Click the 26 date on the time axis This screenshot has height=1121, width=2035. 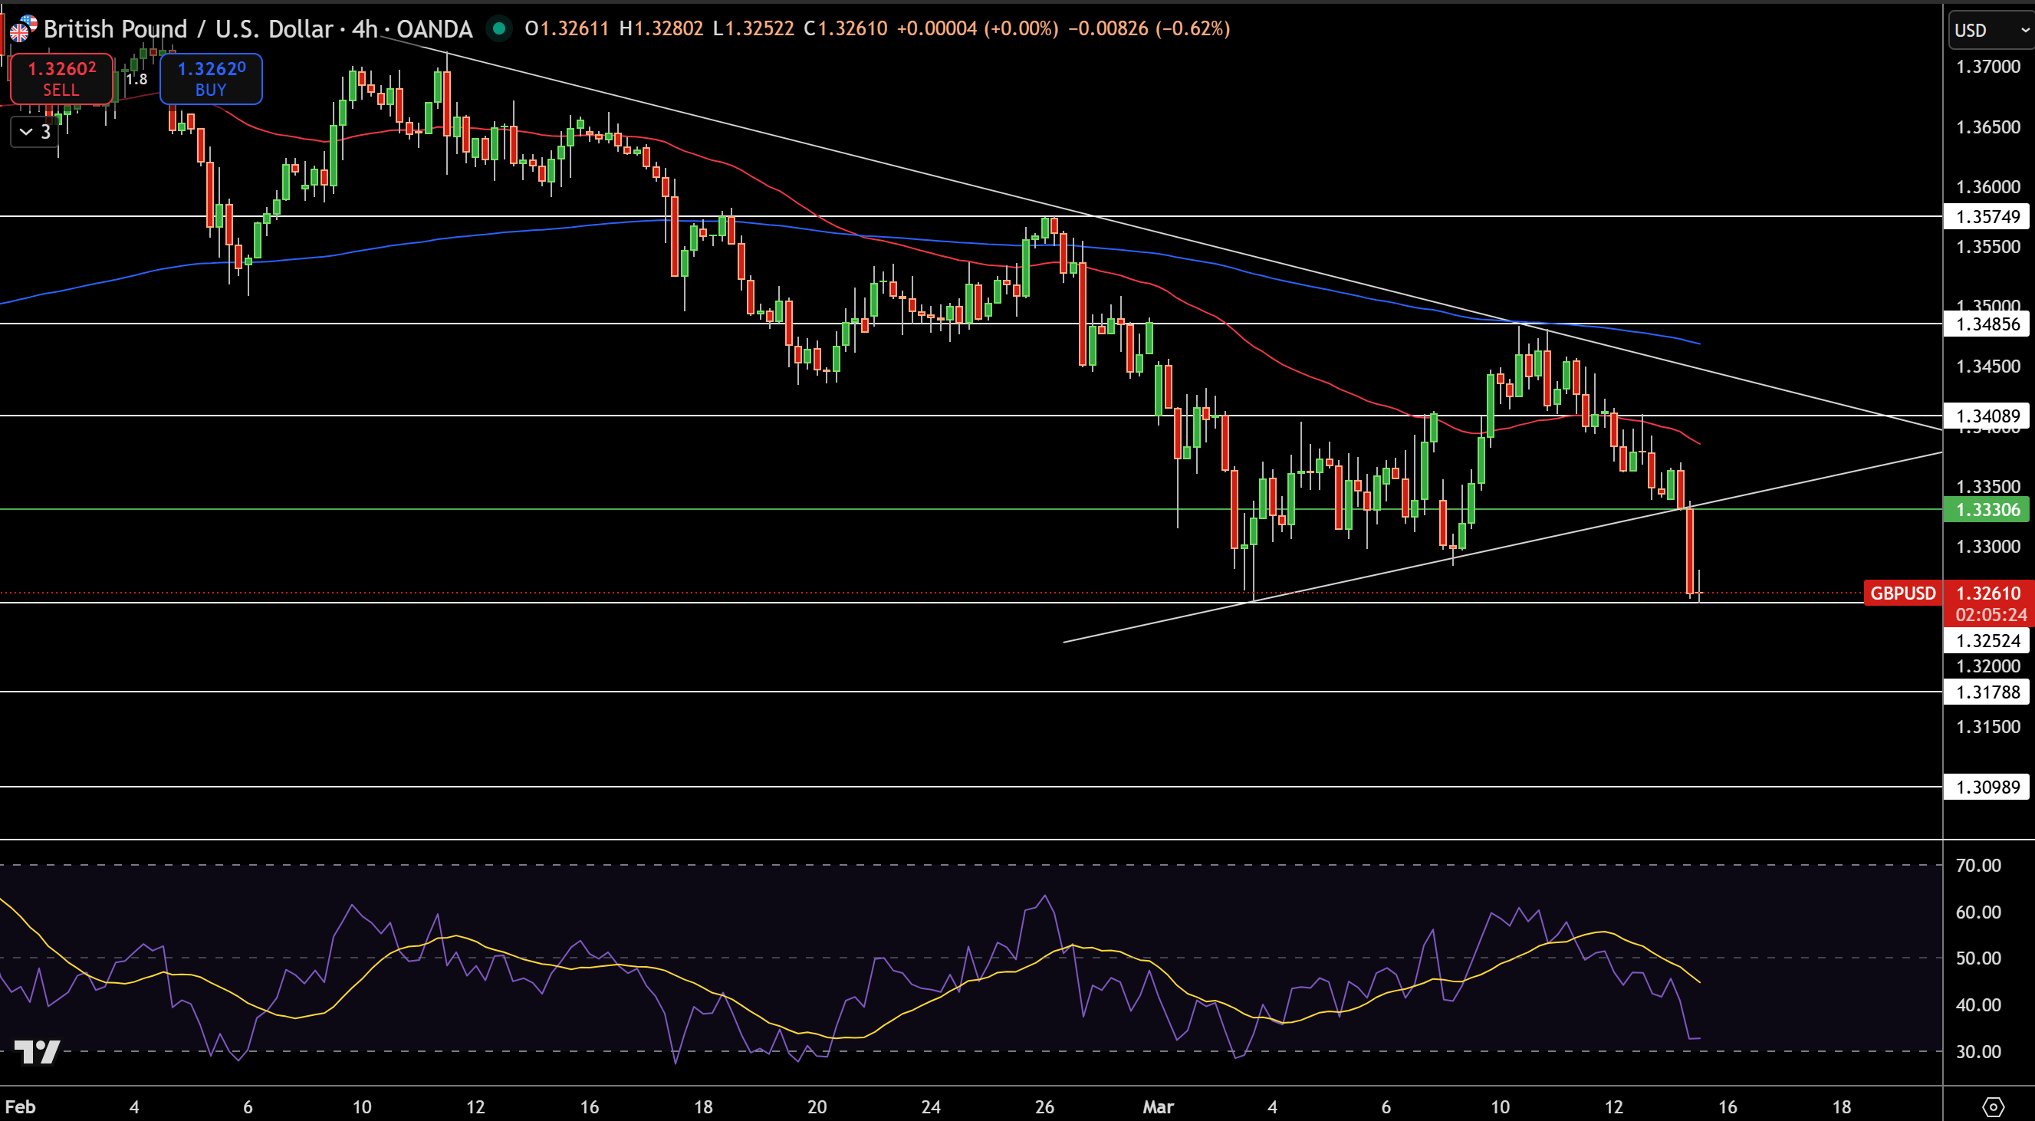click(1044, 1106)
